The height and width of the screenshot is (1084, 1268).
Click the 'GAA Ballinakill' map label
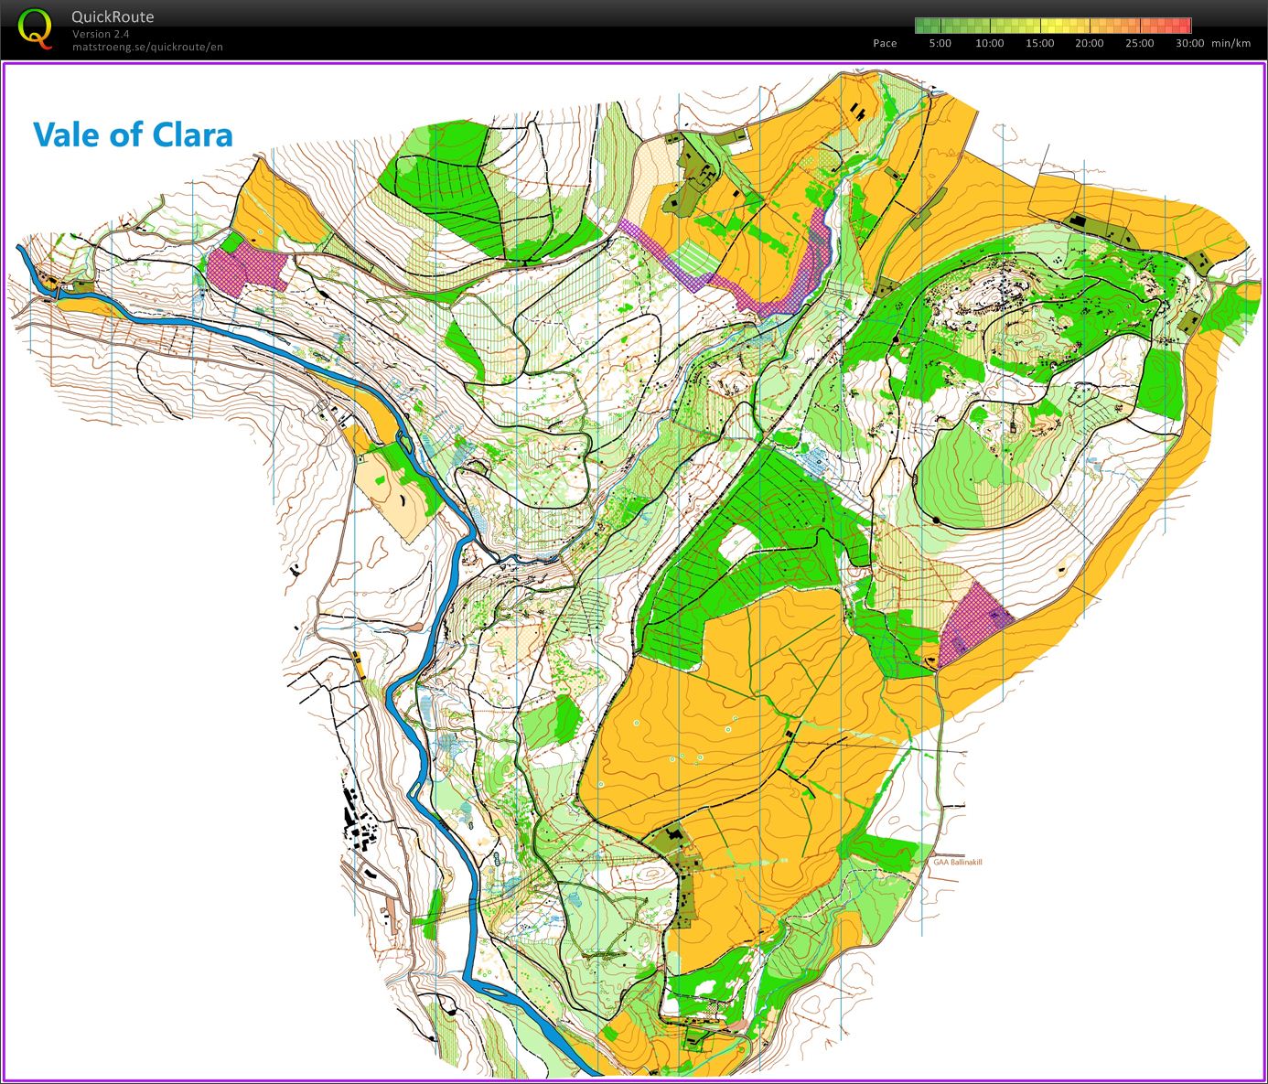point(957,862)
